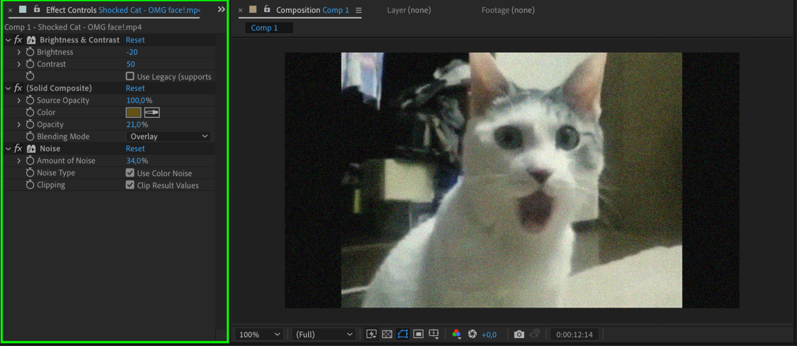The width and height of the screenshot is (797, 346).
Task: Expand the Source Opacity property
Action: (19, 100)
